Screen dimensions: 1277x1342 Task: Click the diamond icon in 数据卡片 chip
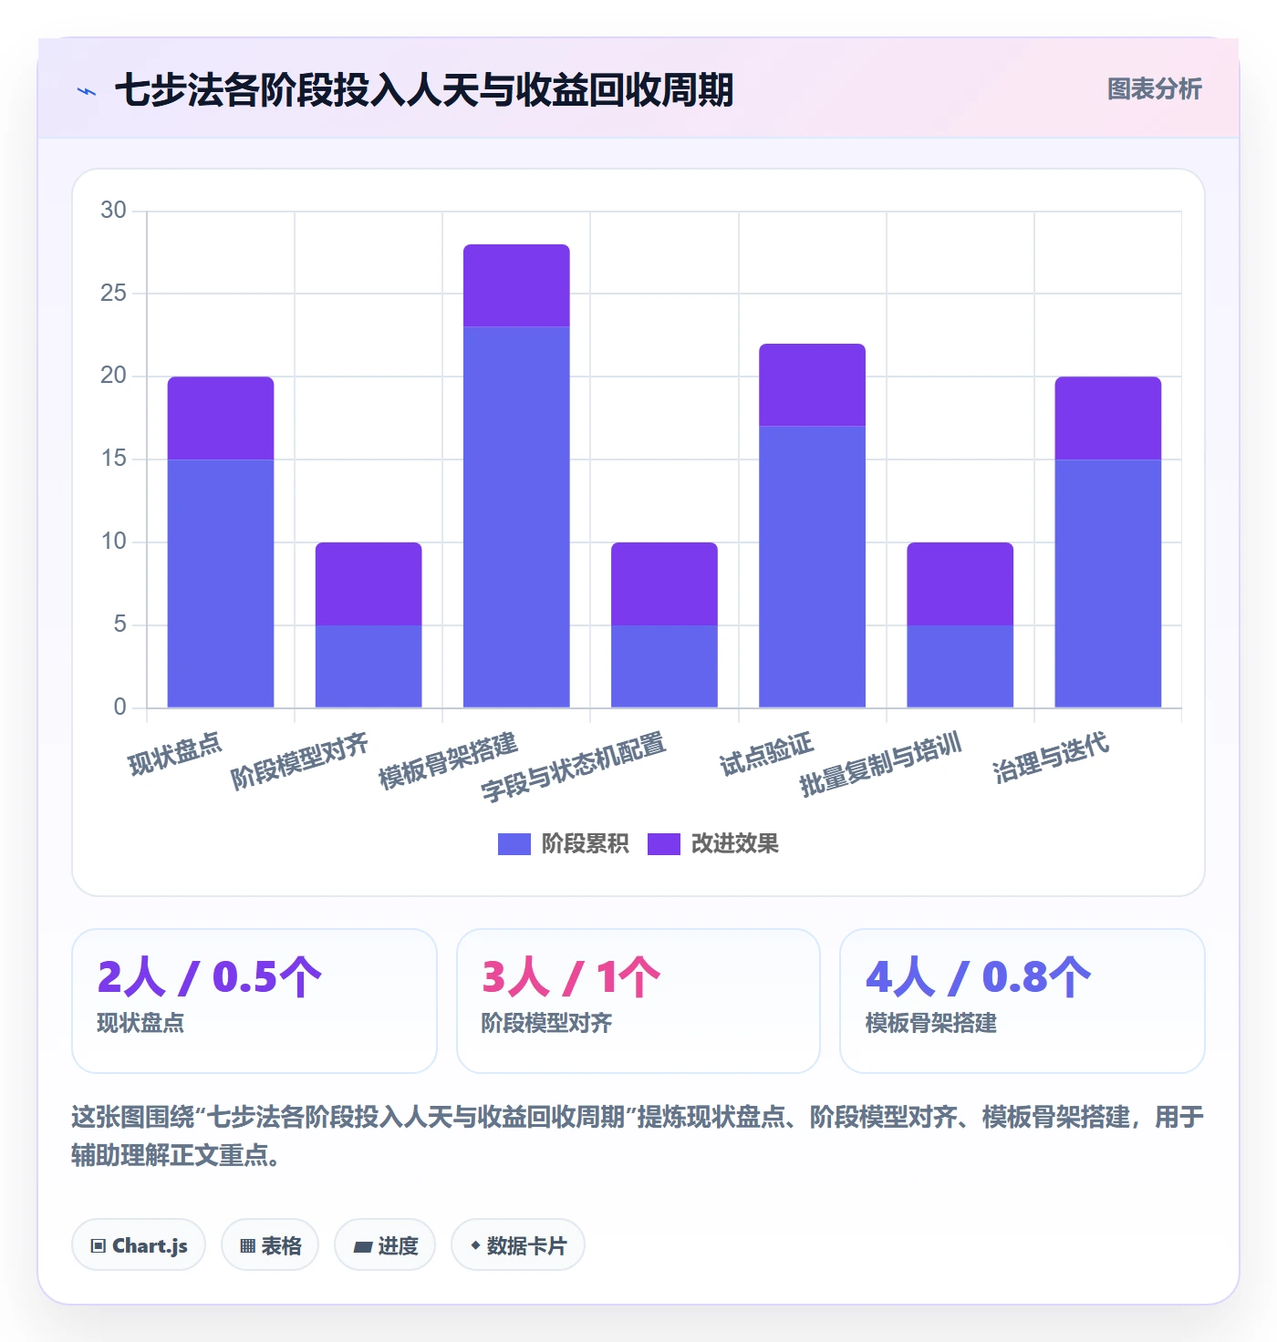pyautogui.click(x=475, y=1245)
